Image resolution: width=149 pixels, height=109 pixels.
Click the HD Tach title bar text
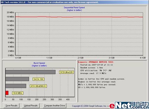coord(49,2)
